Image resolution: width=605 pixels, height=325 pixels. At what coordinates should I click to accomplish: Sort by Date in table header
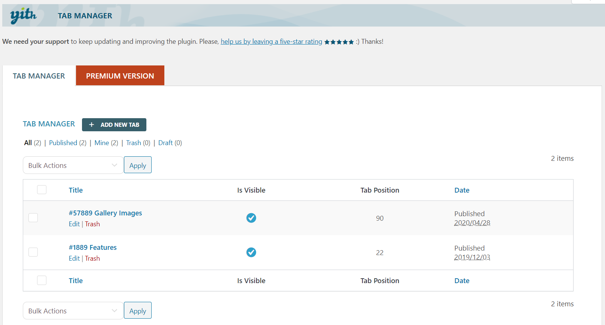462,190
